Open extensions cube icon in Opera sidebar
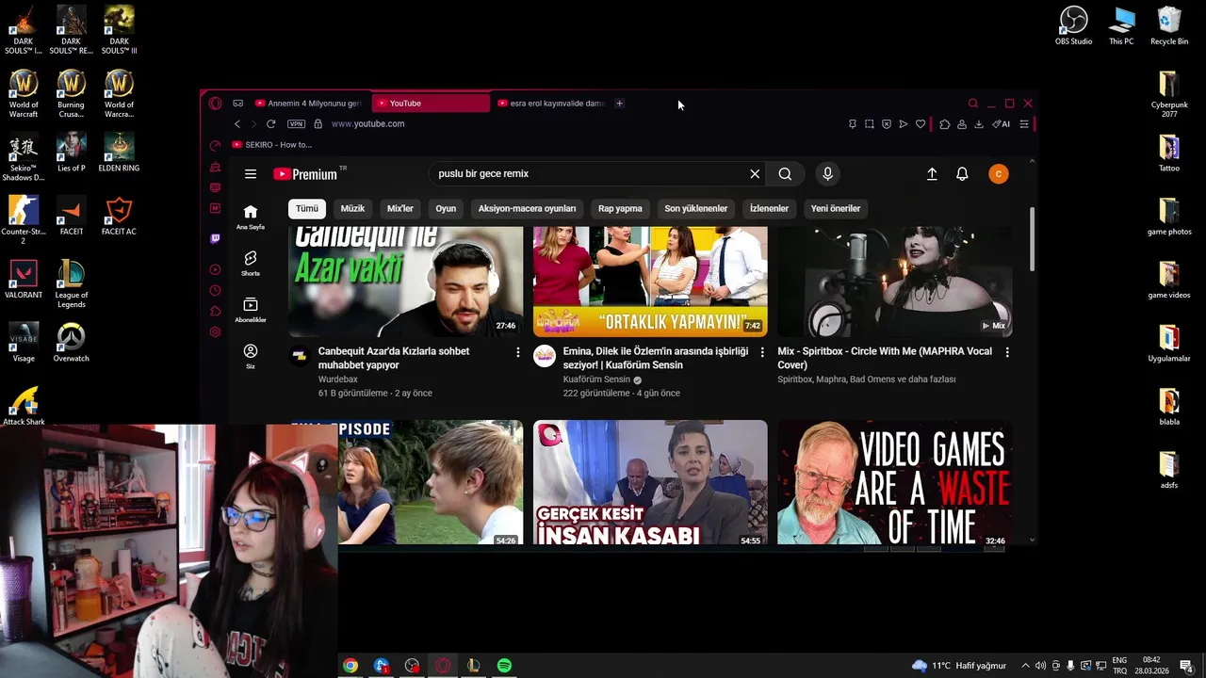This screenshot has width=1206, height=678. coord(216,311)
